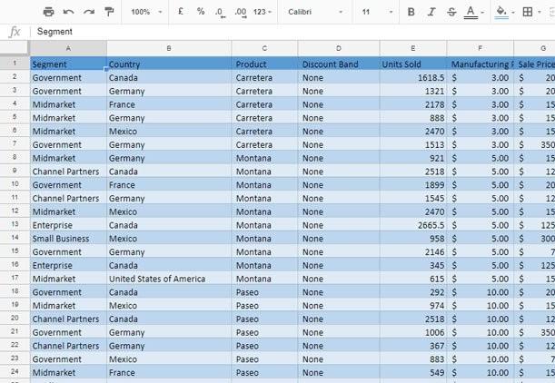The width and height of the screenshot is (555, 383).
Task: Select Paseo in row 18
Action: (x=264, y=292)
